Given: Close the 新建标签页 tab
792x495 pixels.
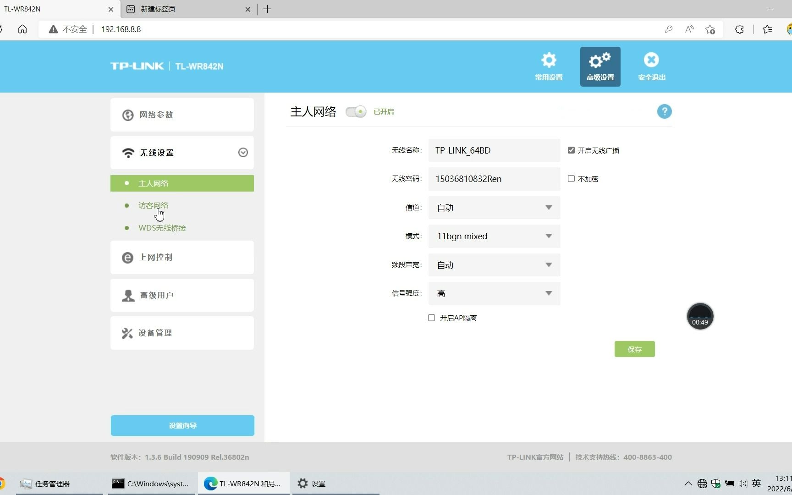Looking at the screenshot, I should 248,9.
